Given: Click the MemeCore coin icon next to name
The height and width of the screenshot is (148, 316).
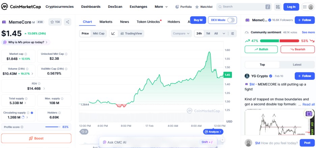Looking at the screenshot, I should point(4,22).
